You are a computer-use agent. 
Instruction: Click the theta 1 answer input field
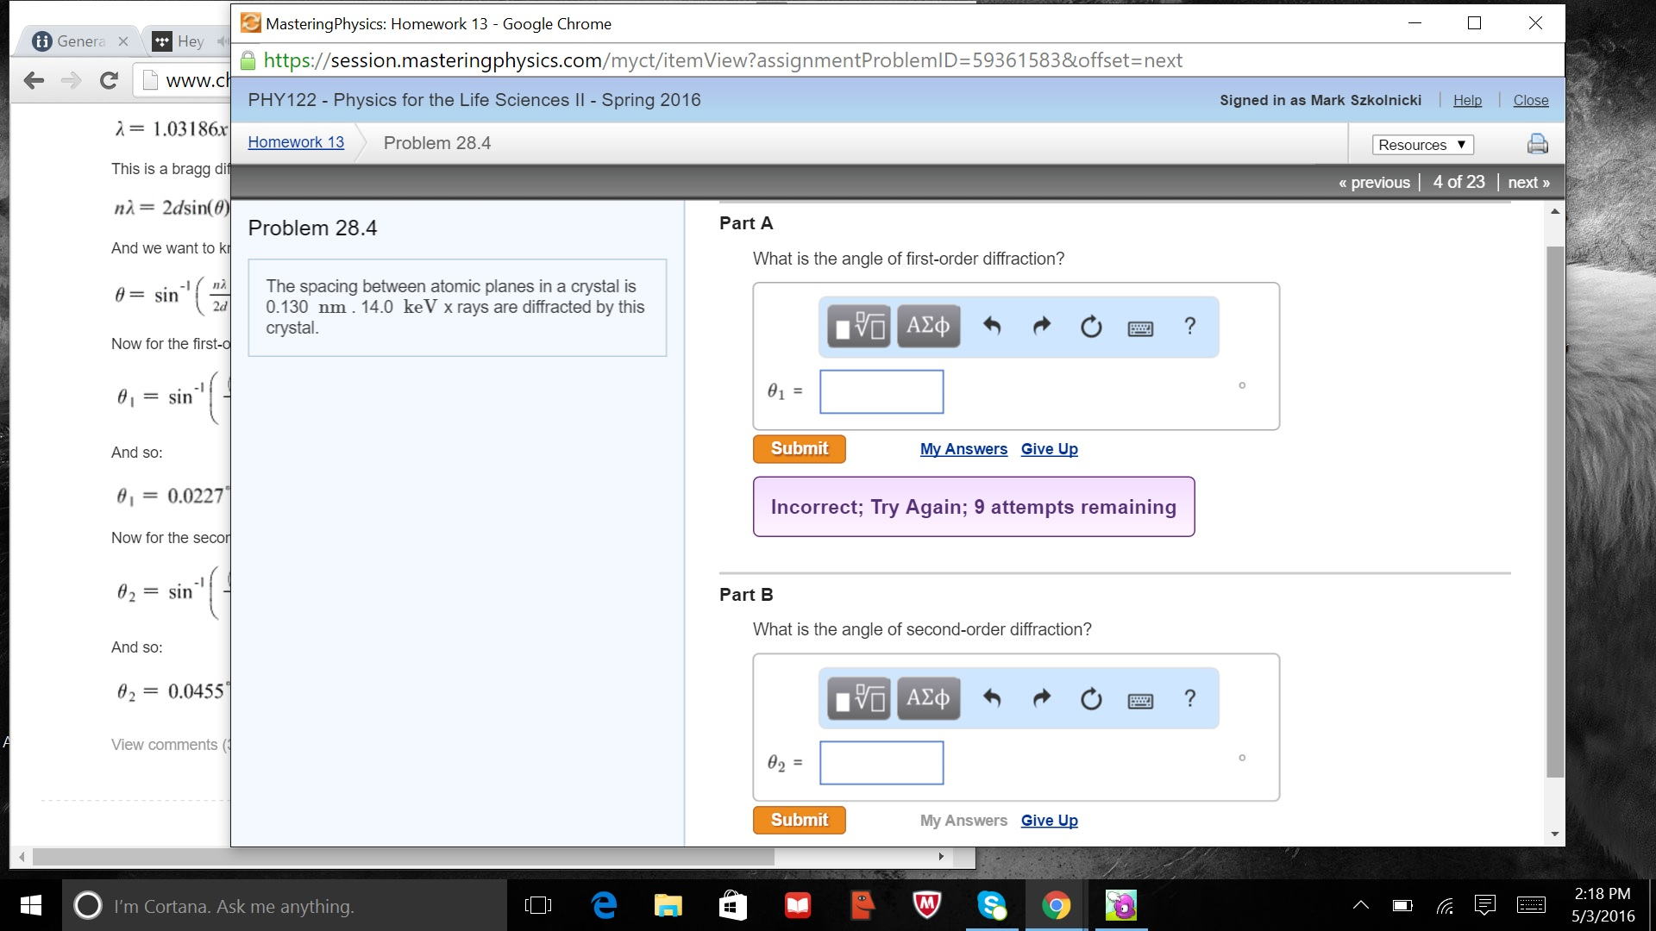(881, 392)
